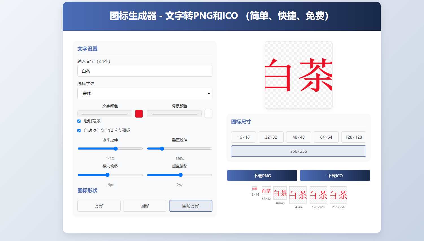The image size is (424, 241).
Task: Open the white 背景颜色 swatch
Action: (x=208, y=114)
